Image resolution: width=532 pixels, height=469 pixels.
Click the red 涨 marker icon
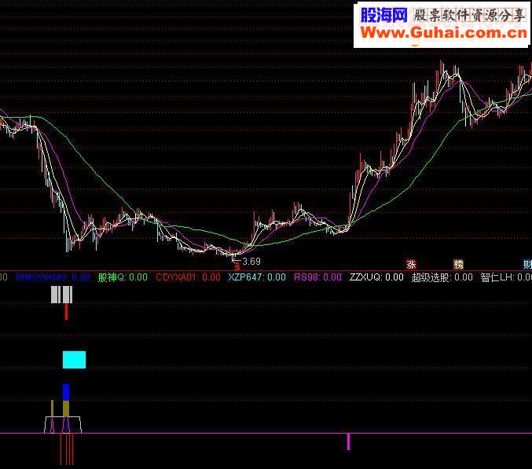tap(411, 264)
